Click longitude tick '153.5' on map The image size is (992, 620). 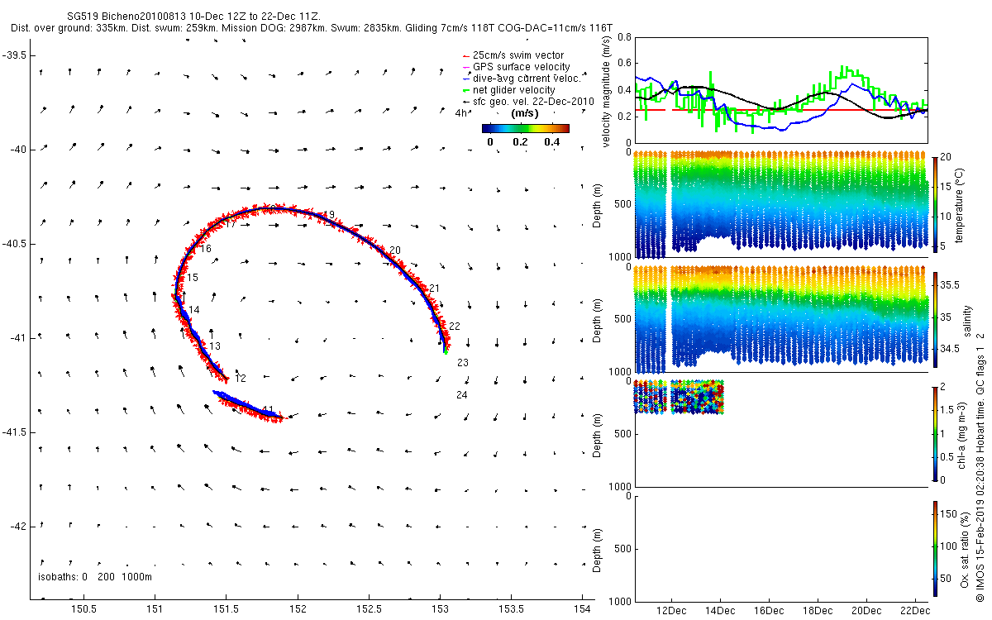point(512,609)
